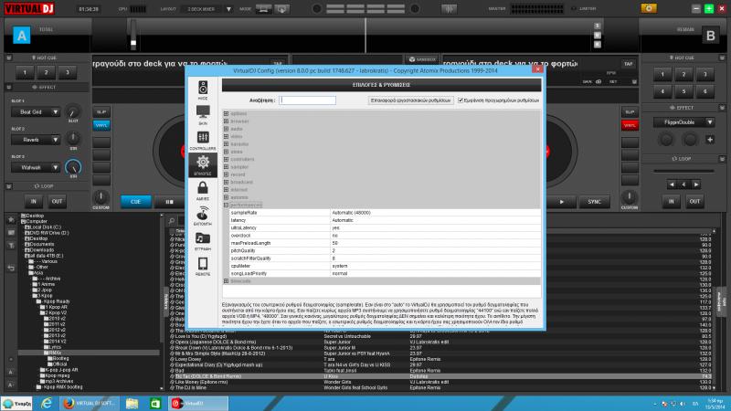The width and height of the screenshot is (731, 411).
Task: Click the Remote tablet icon
Action: click(x=203, y=266)
